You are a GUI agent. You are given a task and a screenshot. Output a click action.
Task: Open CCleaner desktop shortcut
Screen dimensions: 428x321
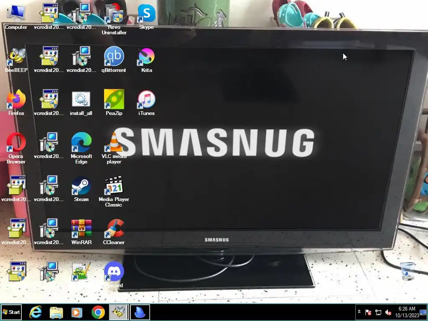click(x=114, y=232)
